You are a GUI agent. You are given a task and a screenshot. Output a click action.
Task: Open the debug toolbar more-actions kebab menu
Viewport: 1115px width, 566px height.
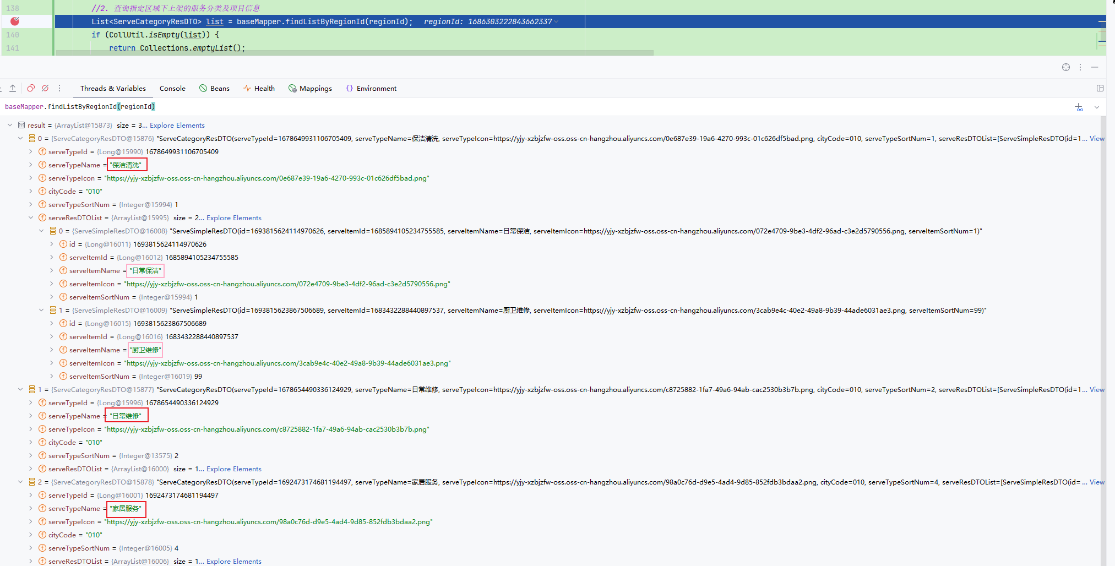coord(59,88)
